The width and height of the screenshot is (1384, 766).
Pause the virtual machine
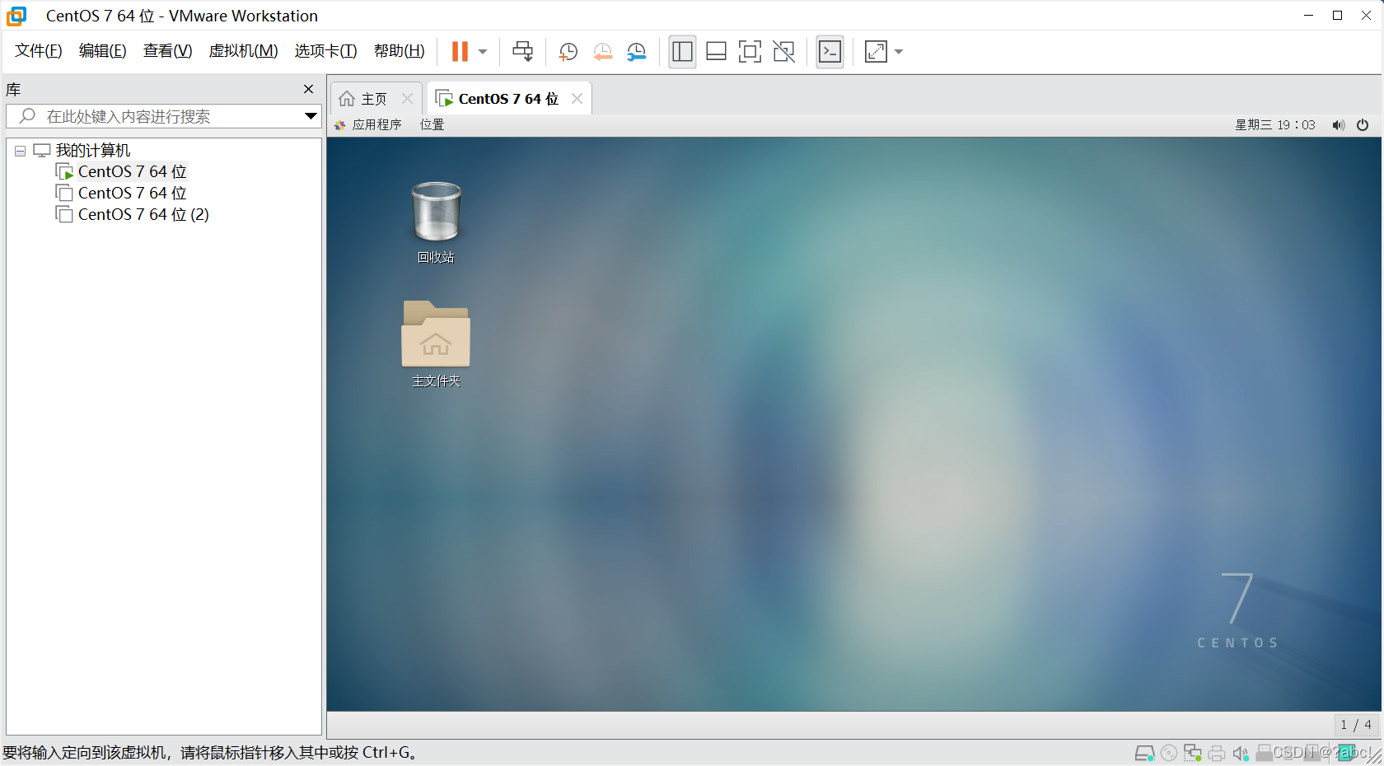coord(460,51)
